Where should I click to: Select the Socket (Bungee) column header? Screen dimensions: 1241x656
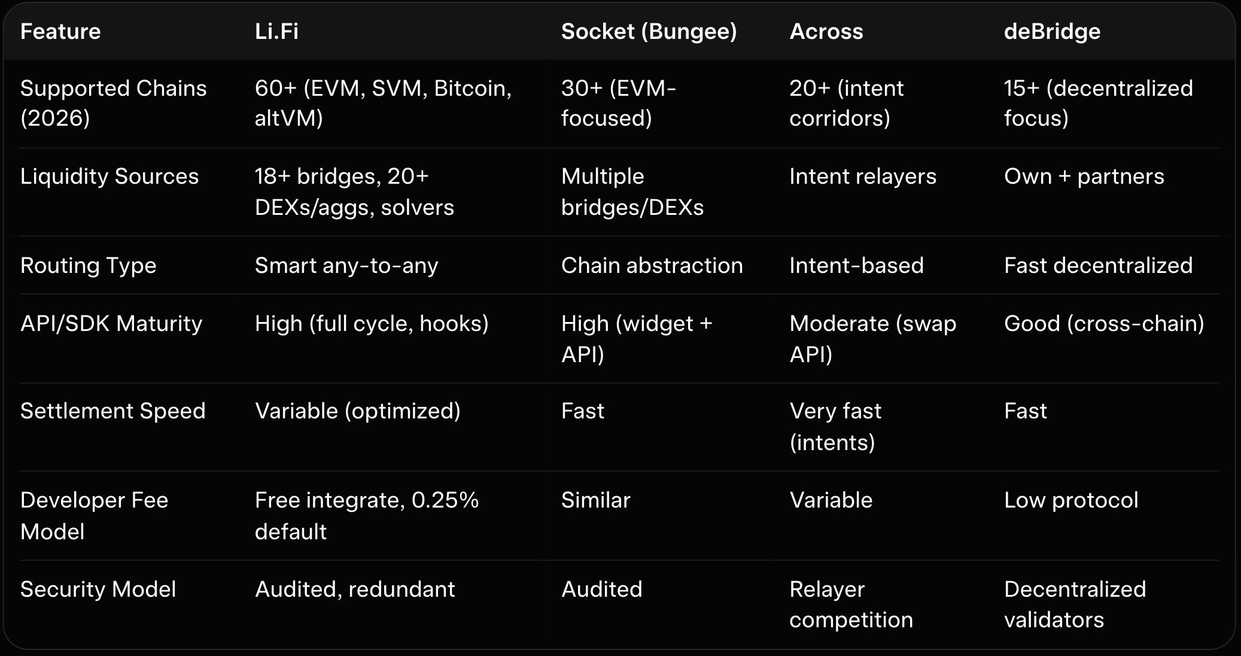coord(649,32)
